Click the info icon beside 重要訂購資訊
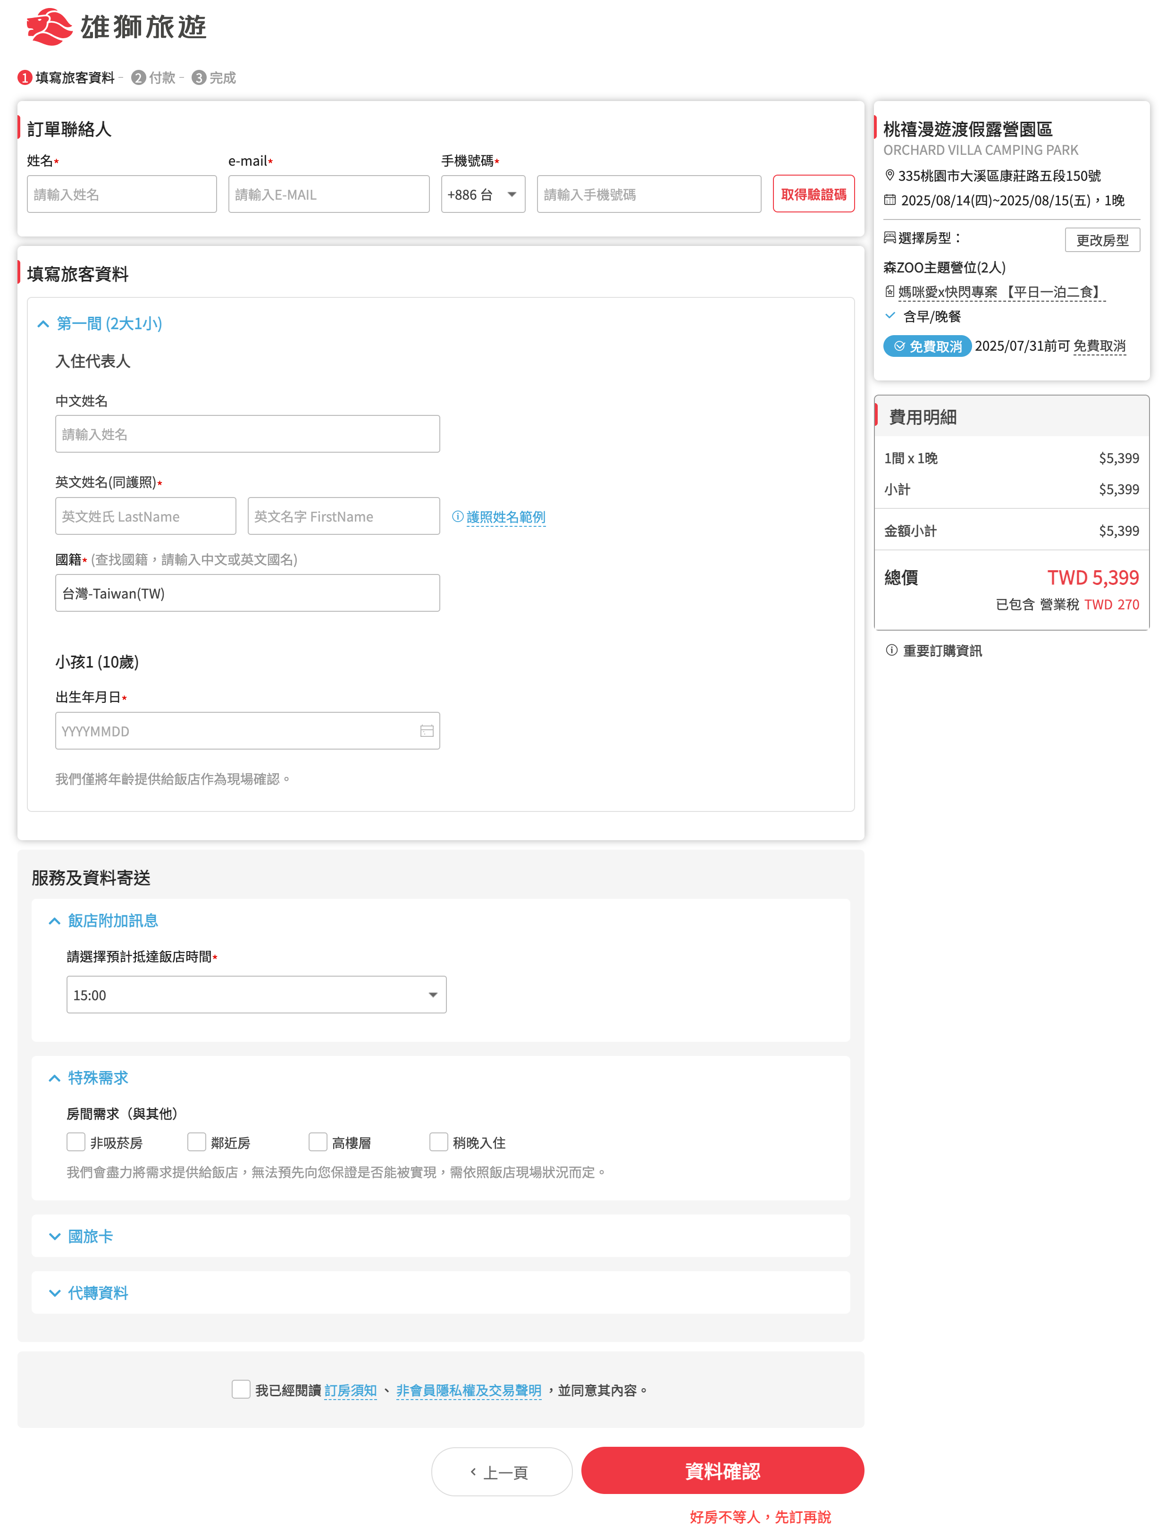Image resolution: width=1175 pixels, height=1536 pixels. pyautogui.click(x=891, y=650)
